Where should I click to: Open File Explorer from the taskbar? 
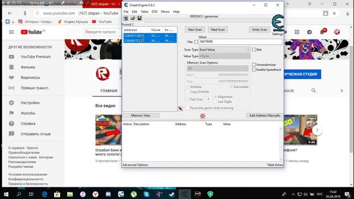[x=70, y=194]
